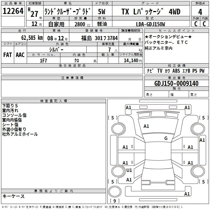Click the PW equipment entry

202,71
